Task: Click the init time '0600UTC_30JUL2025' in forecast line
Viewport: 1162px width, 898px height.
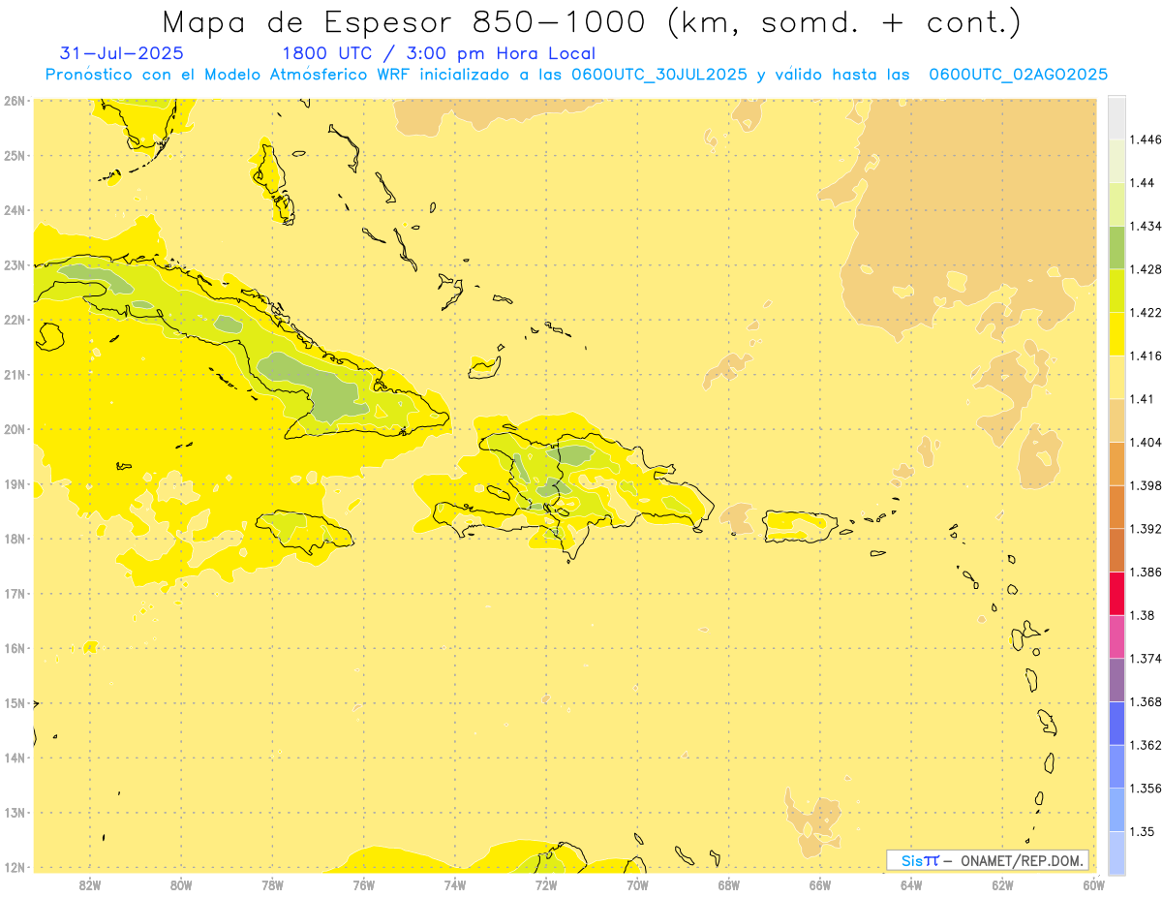Action: click(x=659, y=75)
